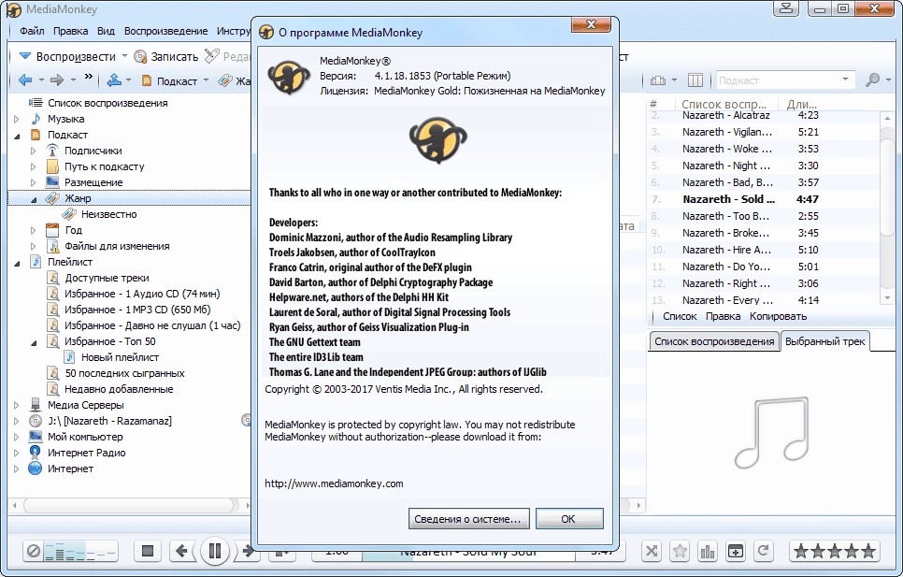Screen dimensions: 903x577
Task: Open the Воспроизведение menu
Action: (165, 31)
